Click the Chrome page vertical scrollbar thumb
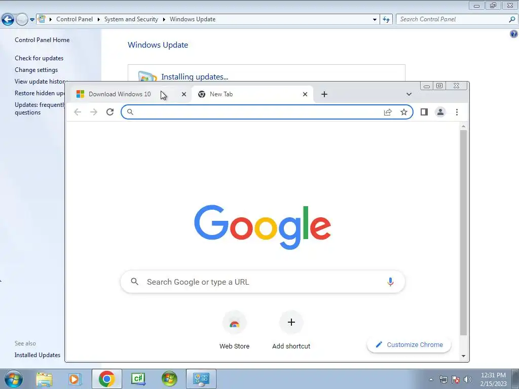The height and width of the screenshot is (389, 519). (x=463, y=233)
